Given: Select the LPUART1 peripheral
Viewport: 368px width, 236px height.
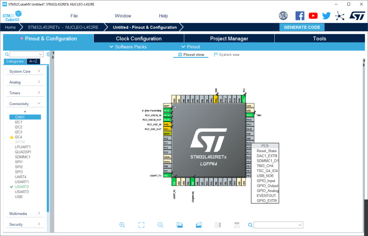Looking at the screenshot, I should click(x=23, y=147).
